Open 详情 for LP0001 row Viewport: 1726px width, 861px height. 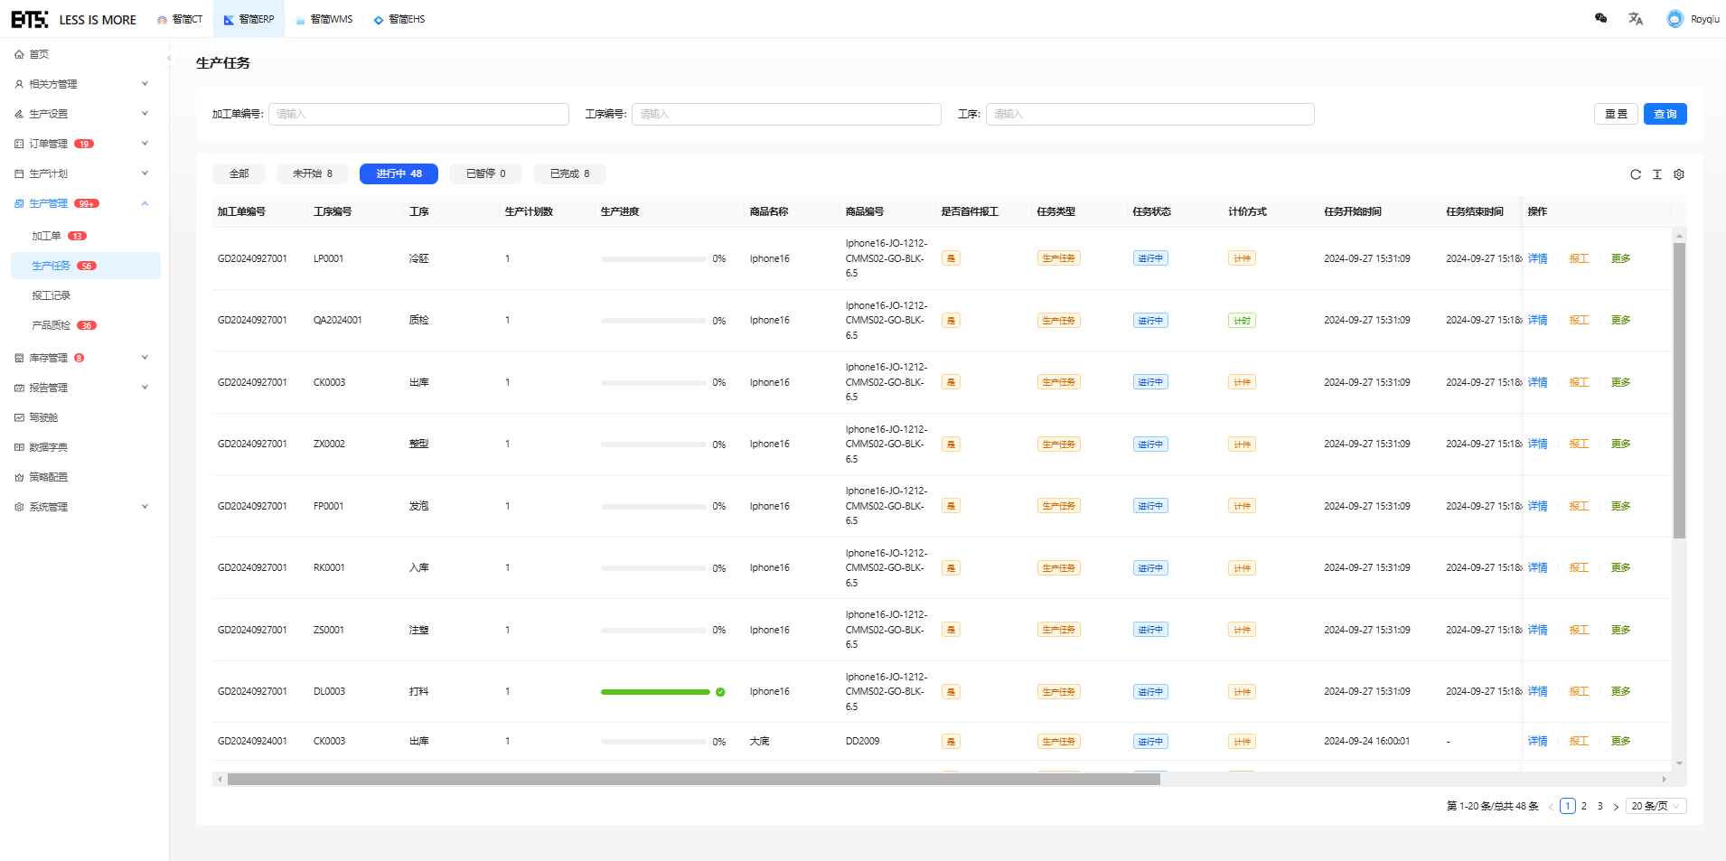(x=1538, y=258)
